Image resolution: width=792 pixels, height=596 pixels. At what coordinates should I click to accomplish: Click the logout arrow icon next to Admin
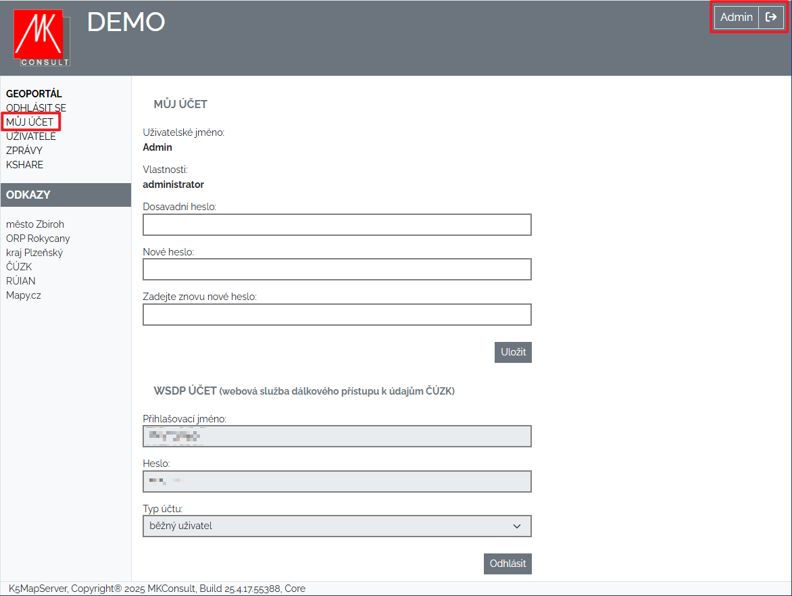pos(770,18)
